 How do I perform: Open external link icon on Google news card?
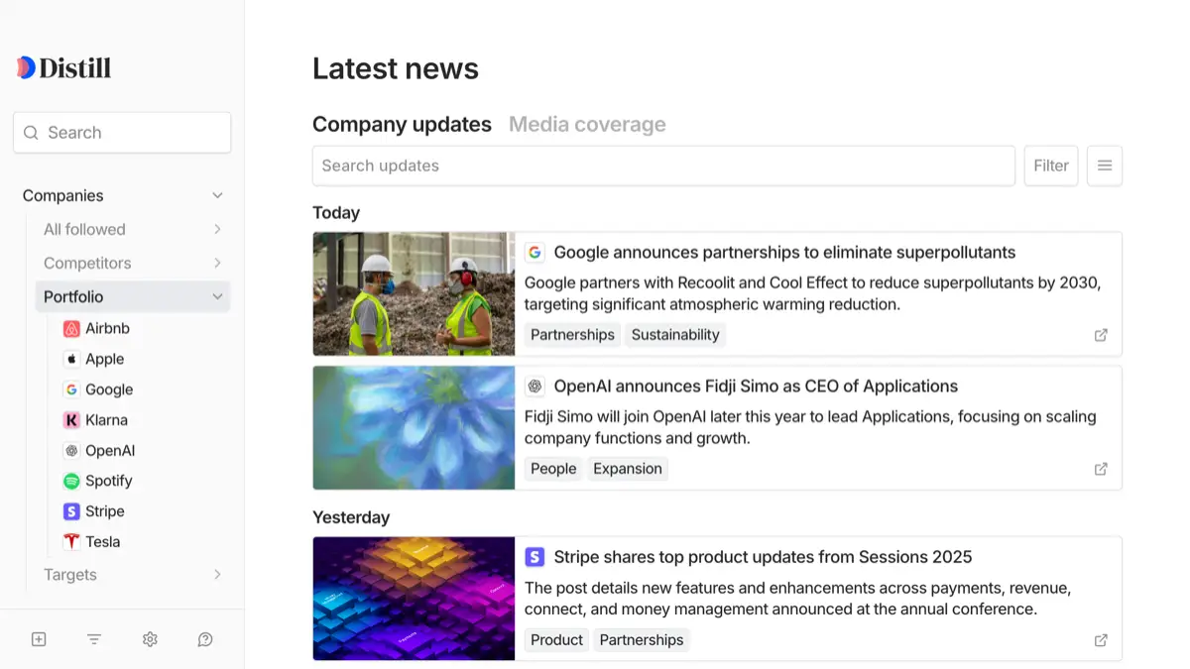[x=1101, y=335]
